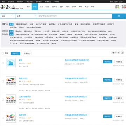This screenshot has height=126, width=126.
Task: Check the box for 销售实习生 job
Action: coord(3,81)
